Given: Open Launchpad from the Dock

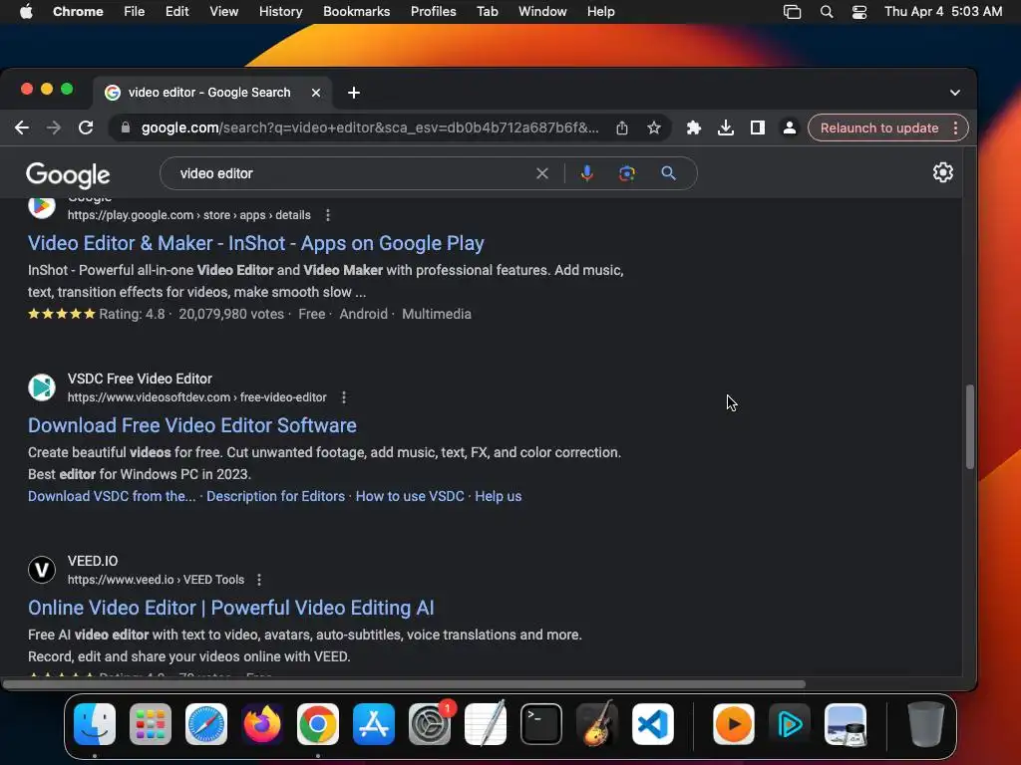Looking at the screenshot, I should click(x=151, y=724).
